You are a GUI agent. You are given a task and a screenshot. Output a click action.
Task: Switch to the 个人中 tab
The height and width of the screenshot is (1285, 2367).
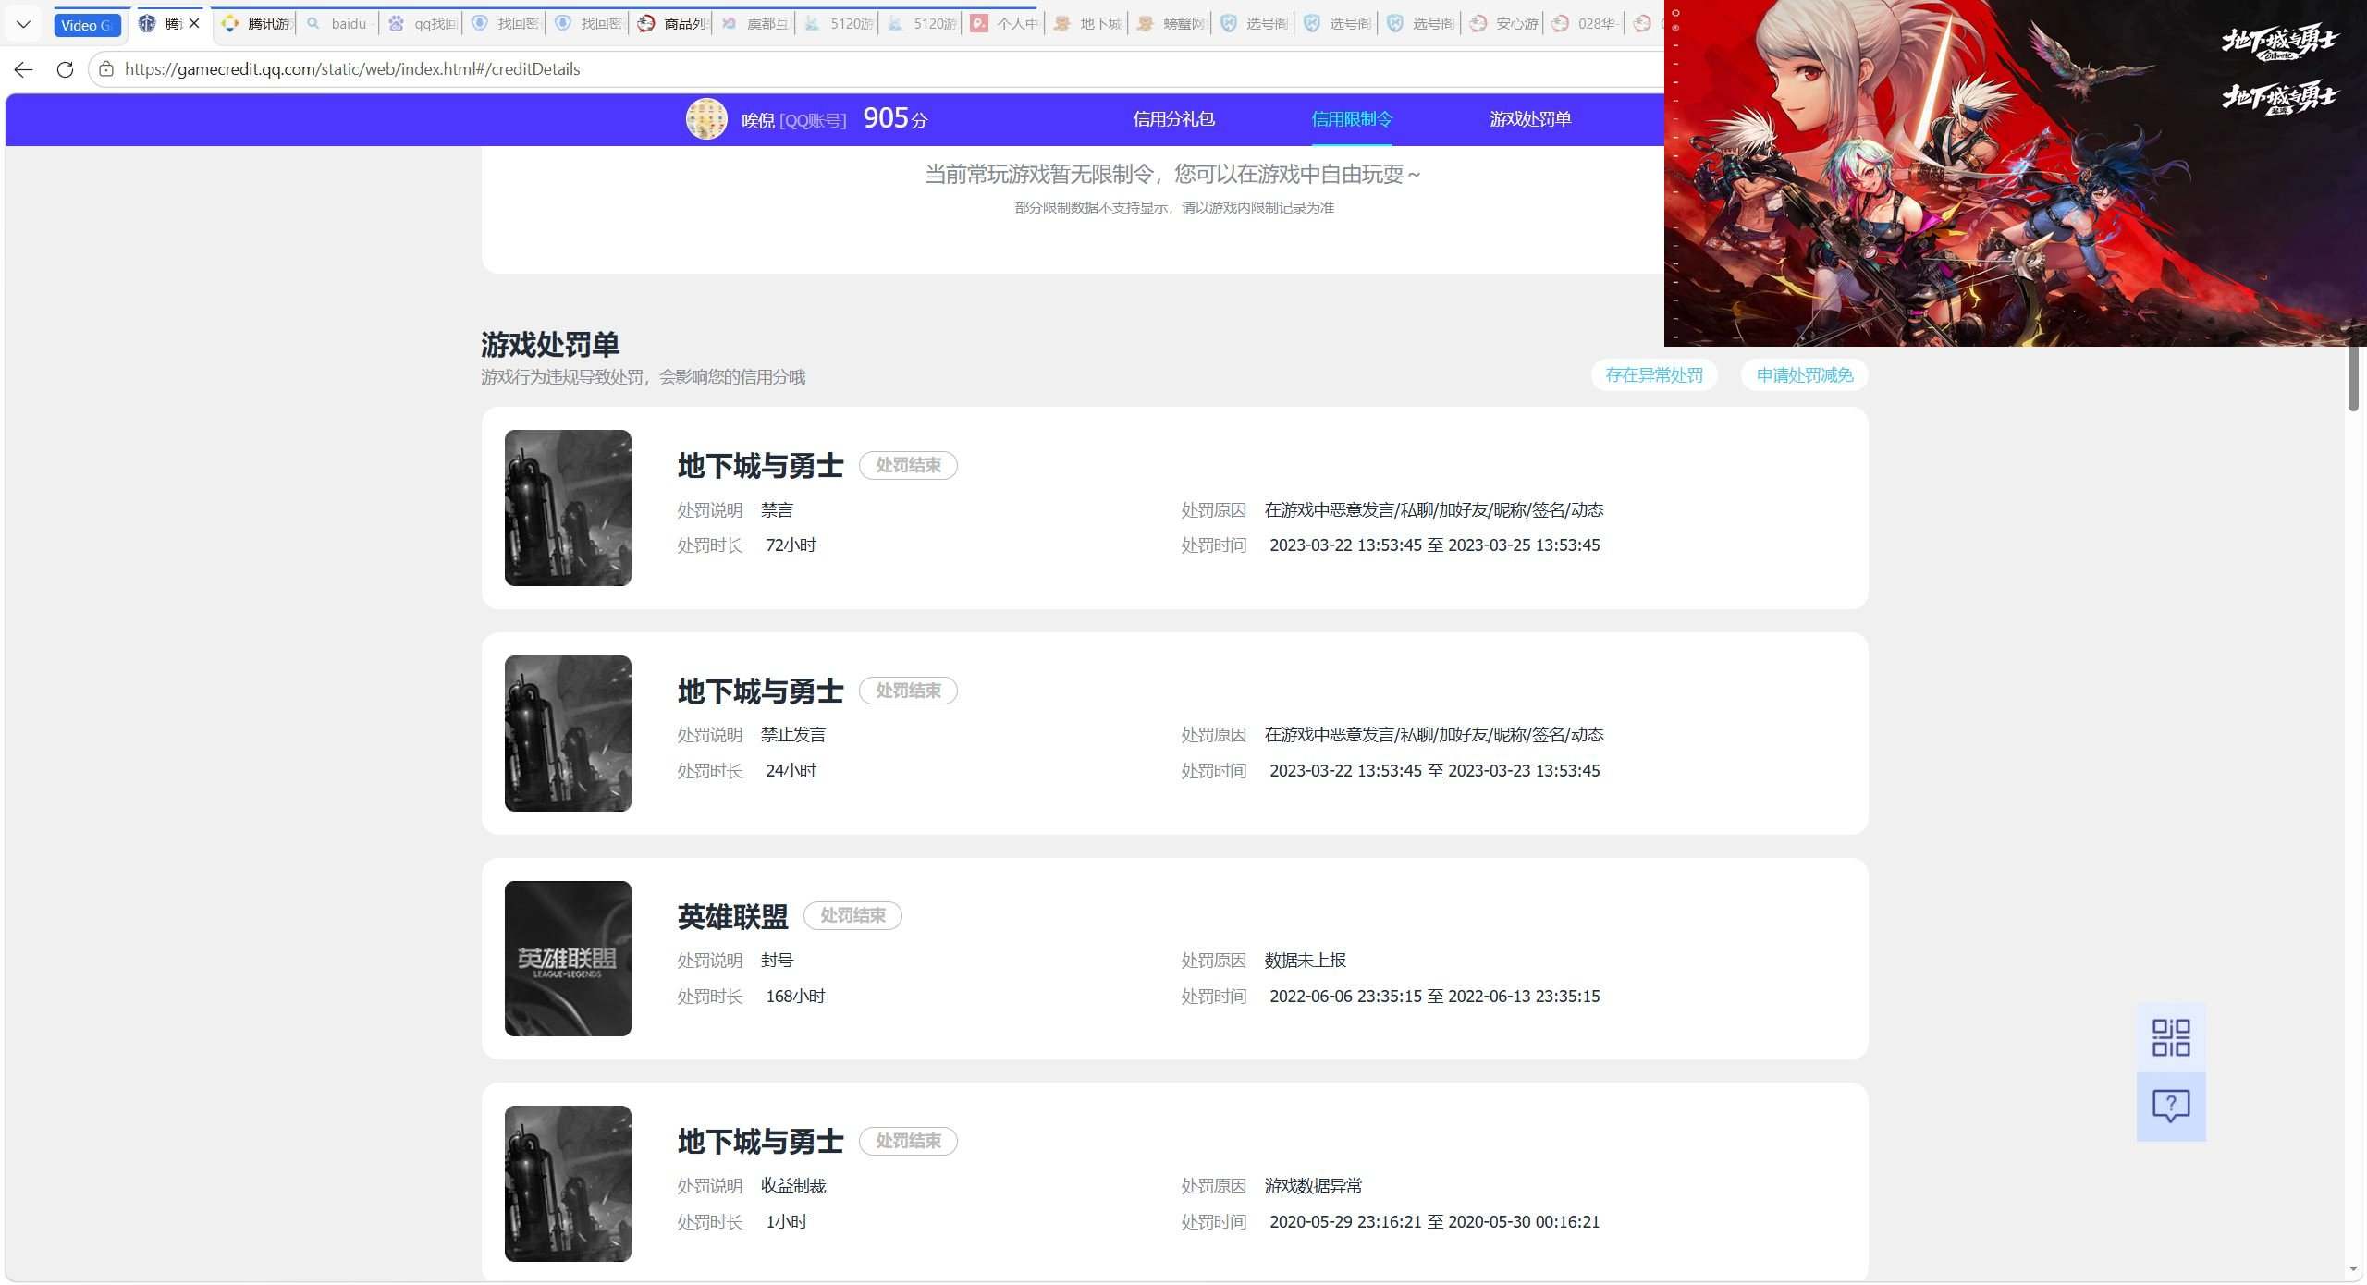pos(1005,23)
